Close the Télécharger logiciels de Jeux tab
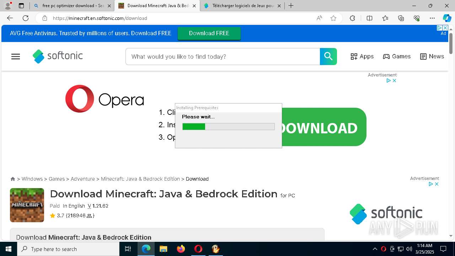Image resolution: width=455 pixels, height=256 pixels. pos(279,6)
